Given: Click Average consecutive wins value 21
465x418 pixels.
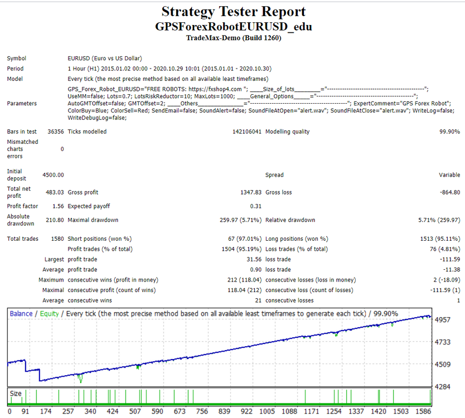Looking at the screenshot, I should pos(258,300).
